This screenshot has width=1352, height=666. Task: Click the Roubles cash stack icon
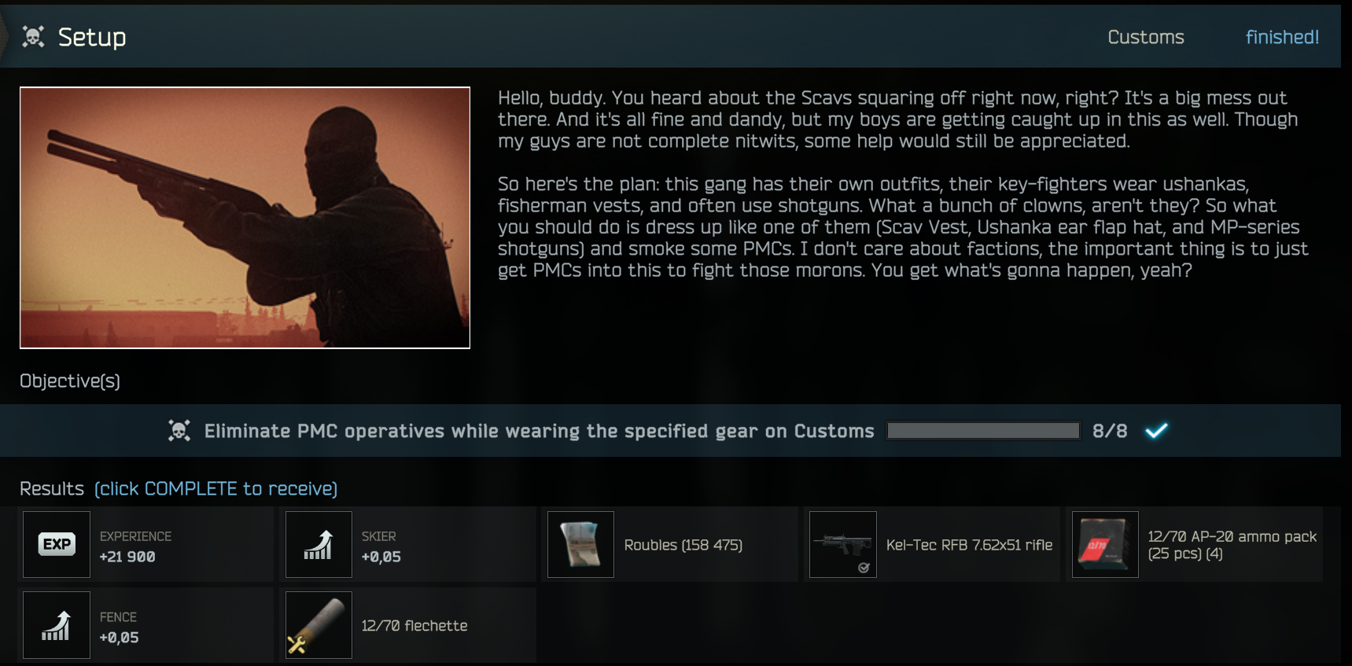point(580,544)
